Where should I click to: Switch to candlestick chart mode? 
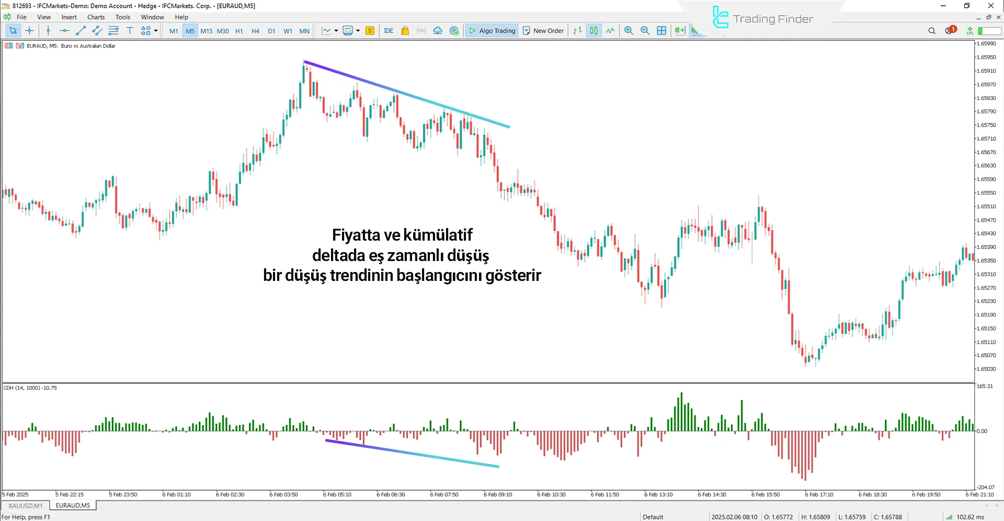pos(594,31)
